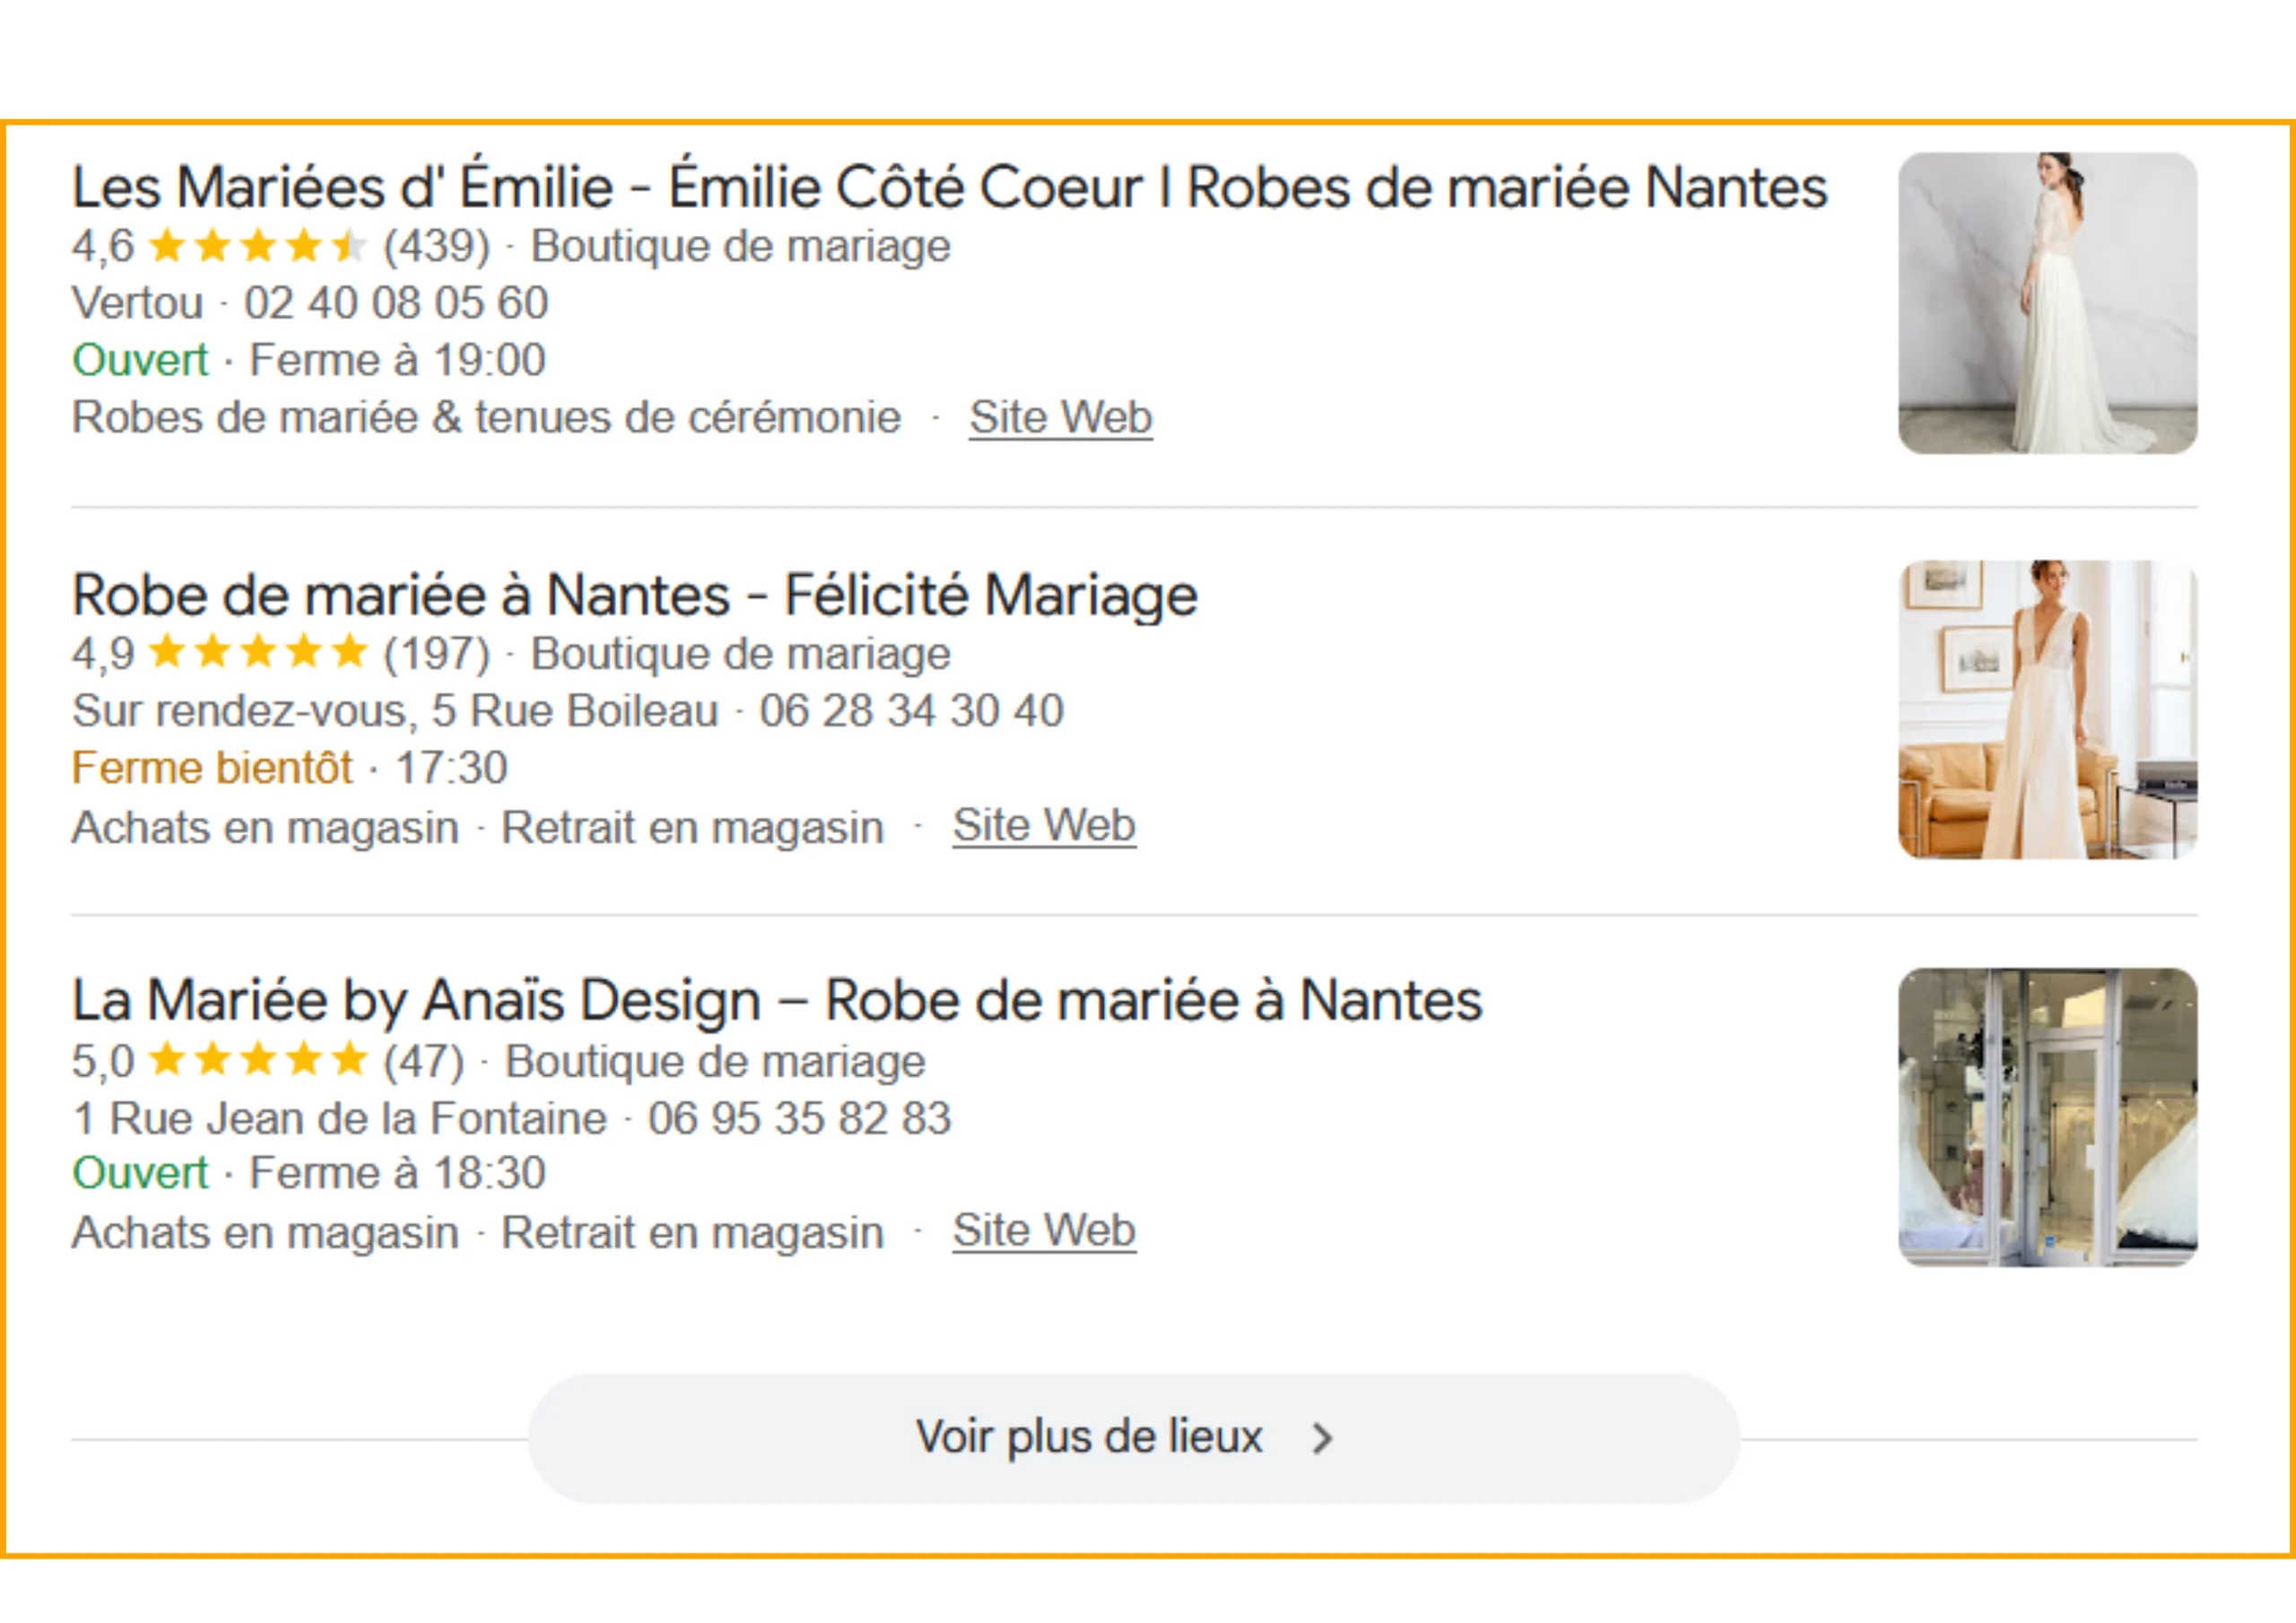Open Félicité Mariage listing title

(x=634, y=596)
